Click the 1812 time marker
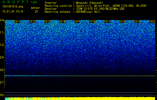The width and height of the screenshot is (157, 100). pyautogui.click(x=32, y=21)
